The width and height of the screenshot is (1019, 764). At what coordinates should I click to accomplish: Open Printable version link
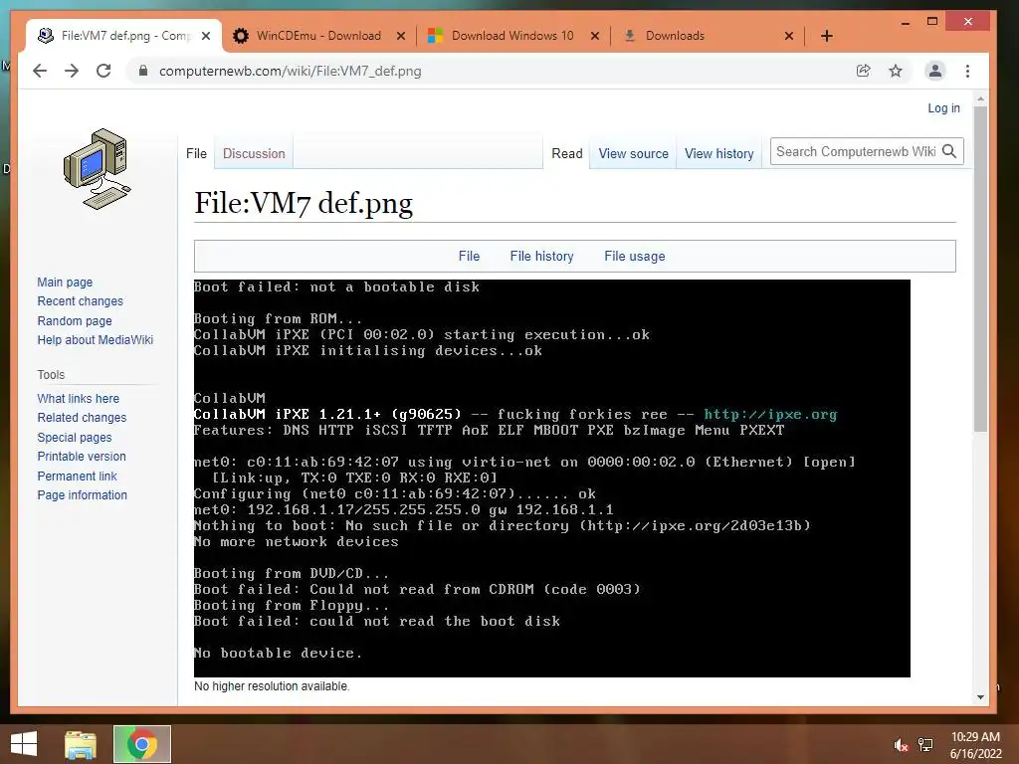[82, 456]
